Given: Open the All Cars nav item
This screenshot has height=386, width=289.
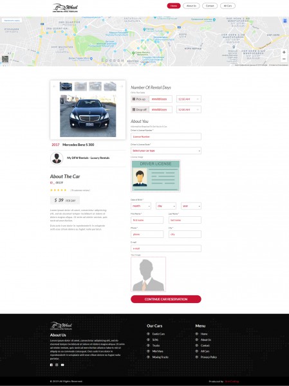Looking at the screenshot, I should point(228,6).
